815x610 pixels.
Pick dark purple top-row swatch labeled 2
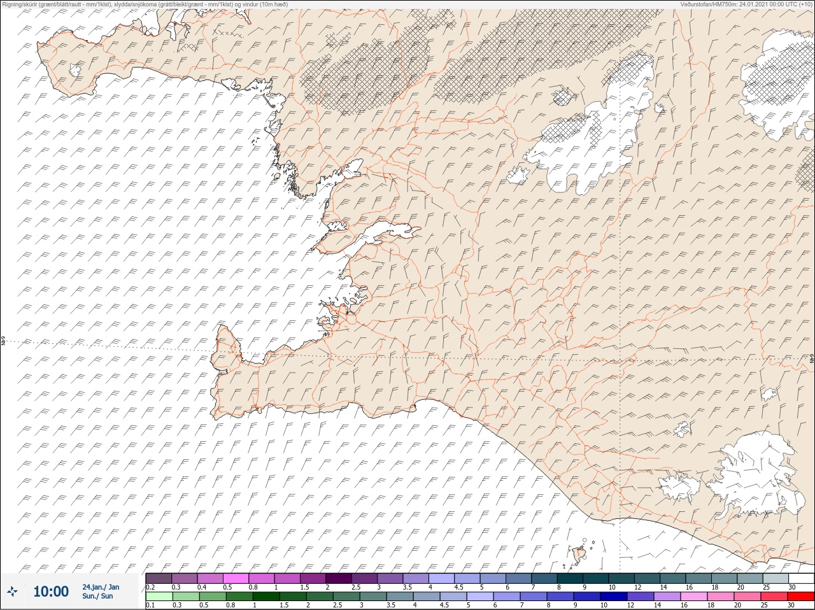tap(339, 578)
